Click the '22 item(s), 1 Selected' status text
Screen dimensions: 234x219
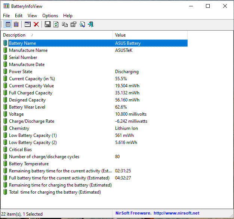tap(22, 214)
